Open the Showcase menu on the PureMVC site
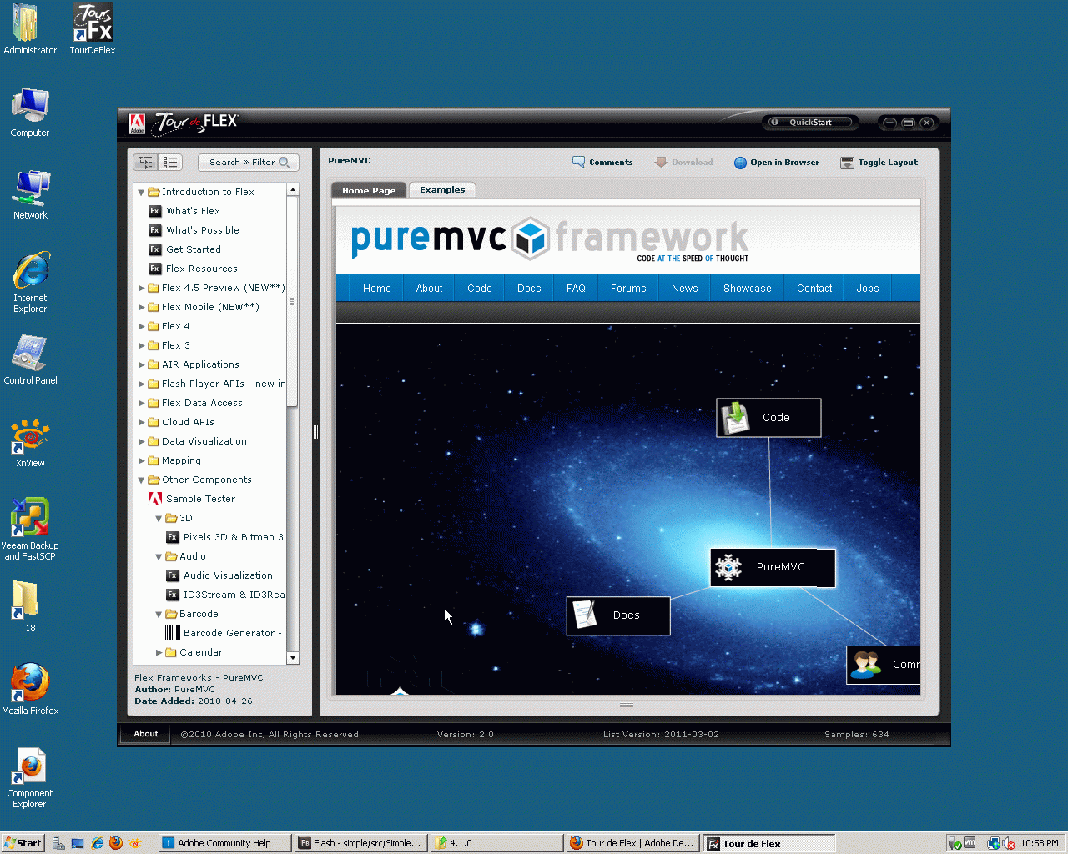The width and height of the screenshot is (1068, 854). click(748, 289)
